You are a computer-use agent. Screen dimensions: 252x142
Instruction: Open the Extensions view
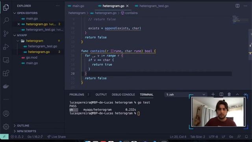tap(6, 73)
